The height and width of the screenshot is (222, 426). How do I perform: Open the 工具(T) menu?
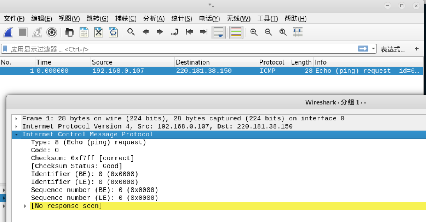click(x=267, y=19)
